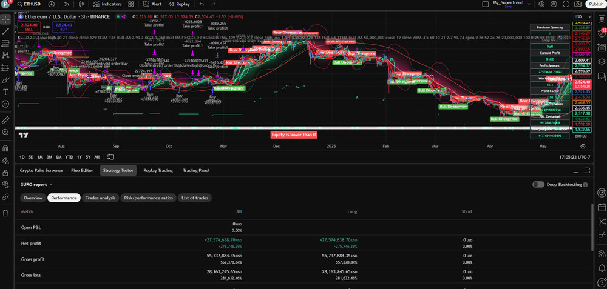607x289 pixels.
Task: Open the chat bubbles icon
Action: coord(602,76)
